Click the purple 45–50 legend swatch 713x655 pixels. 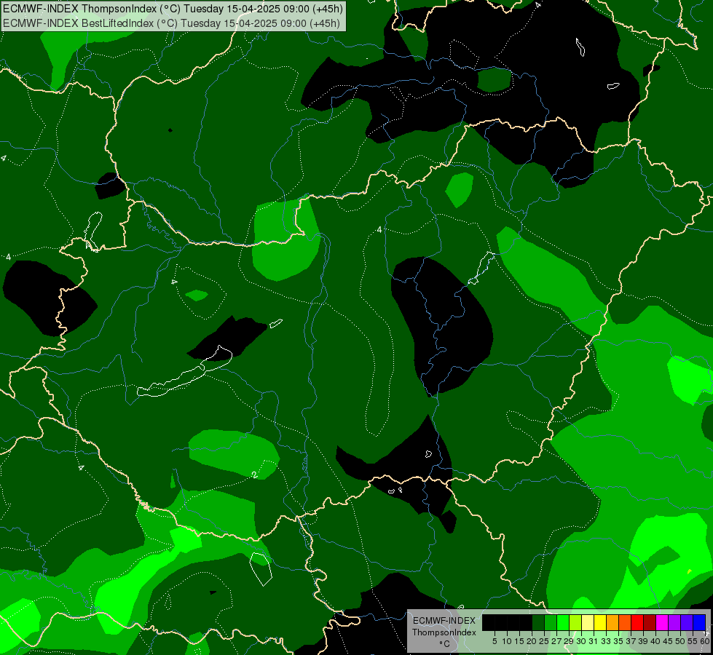(674, 622)
